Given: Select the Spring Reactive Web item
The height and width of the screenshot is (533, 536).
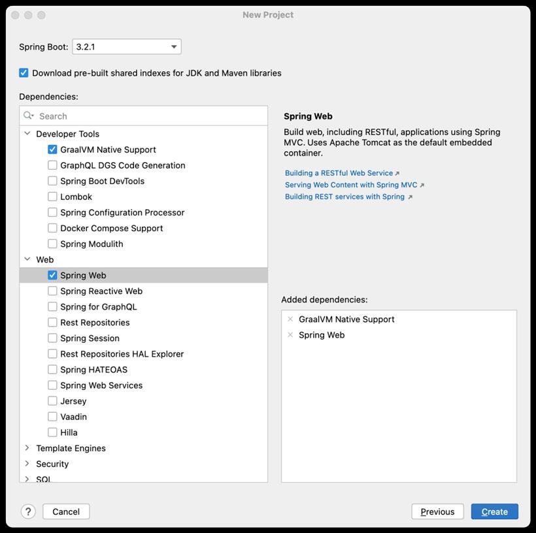Looking at the screenshot, I should (x=144, y=291).
